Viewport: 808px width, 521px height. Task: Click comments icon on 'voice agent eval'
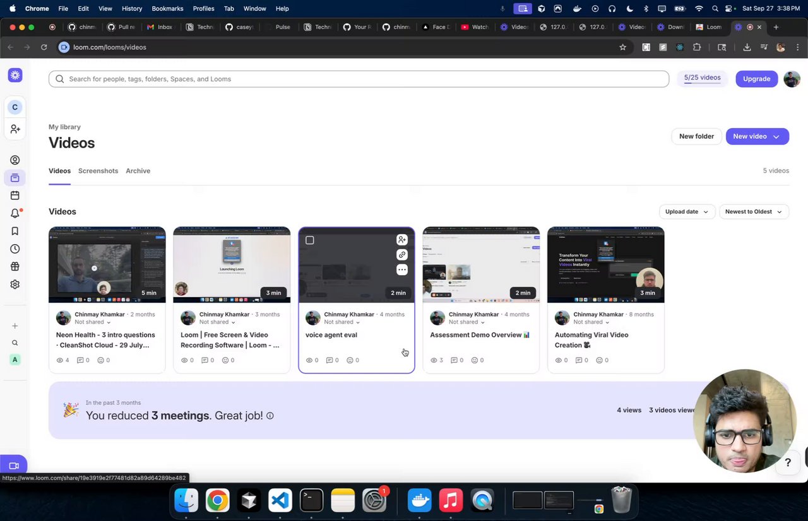(x=330, y=360)
